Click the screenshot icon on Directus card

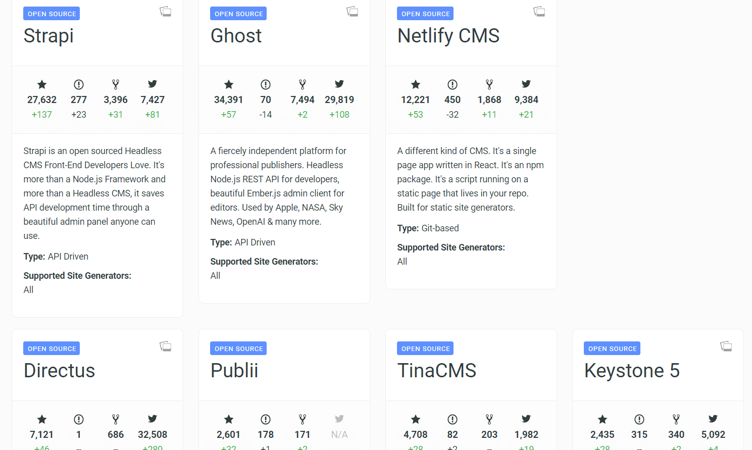pos(166,346)
